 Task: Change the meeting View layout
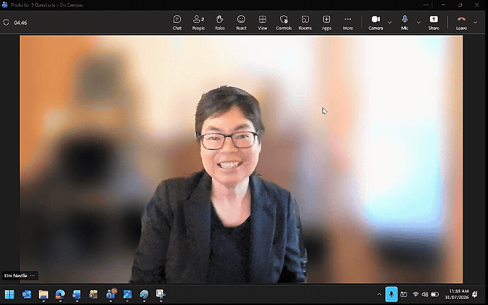coord(263,23)
